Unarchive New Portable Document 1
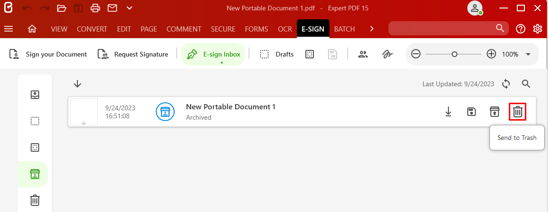 (494, 112)
